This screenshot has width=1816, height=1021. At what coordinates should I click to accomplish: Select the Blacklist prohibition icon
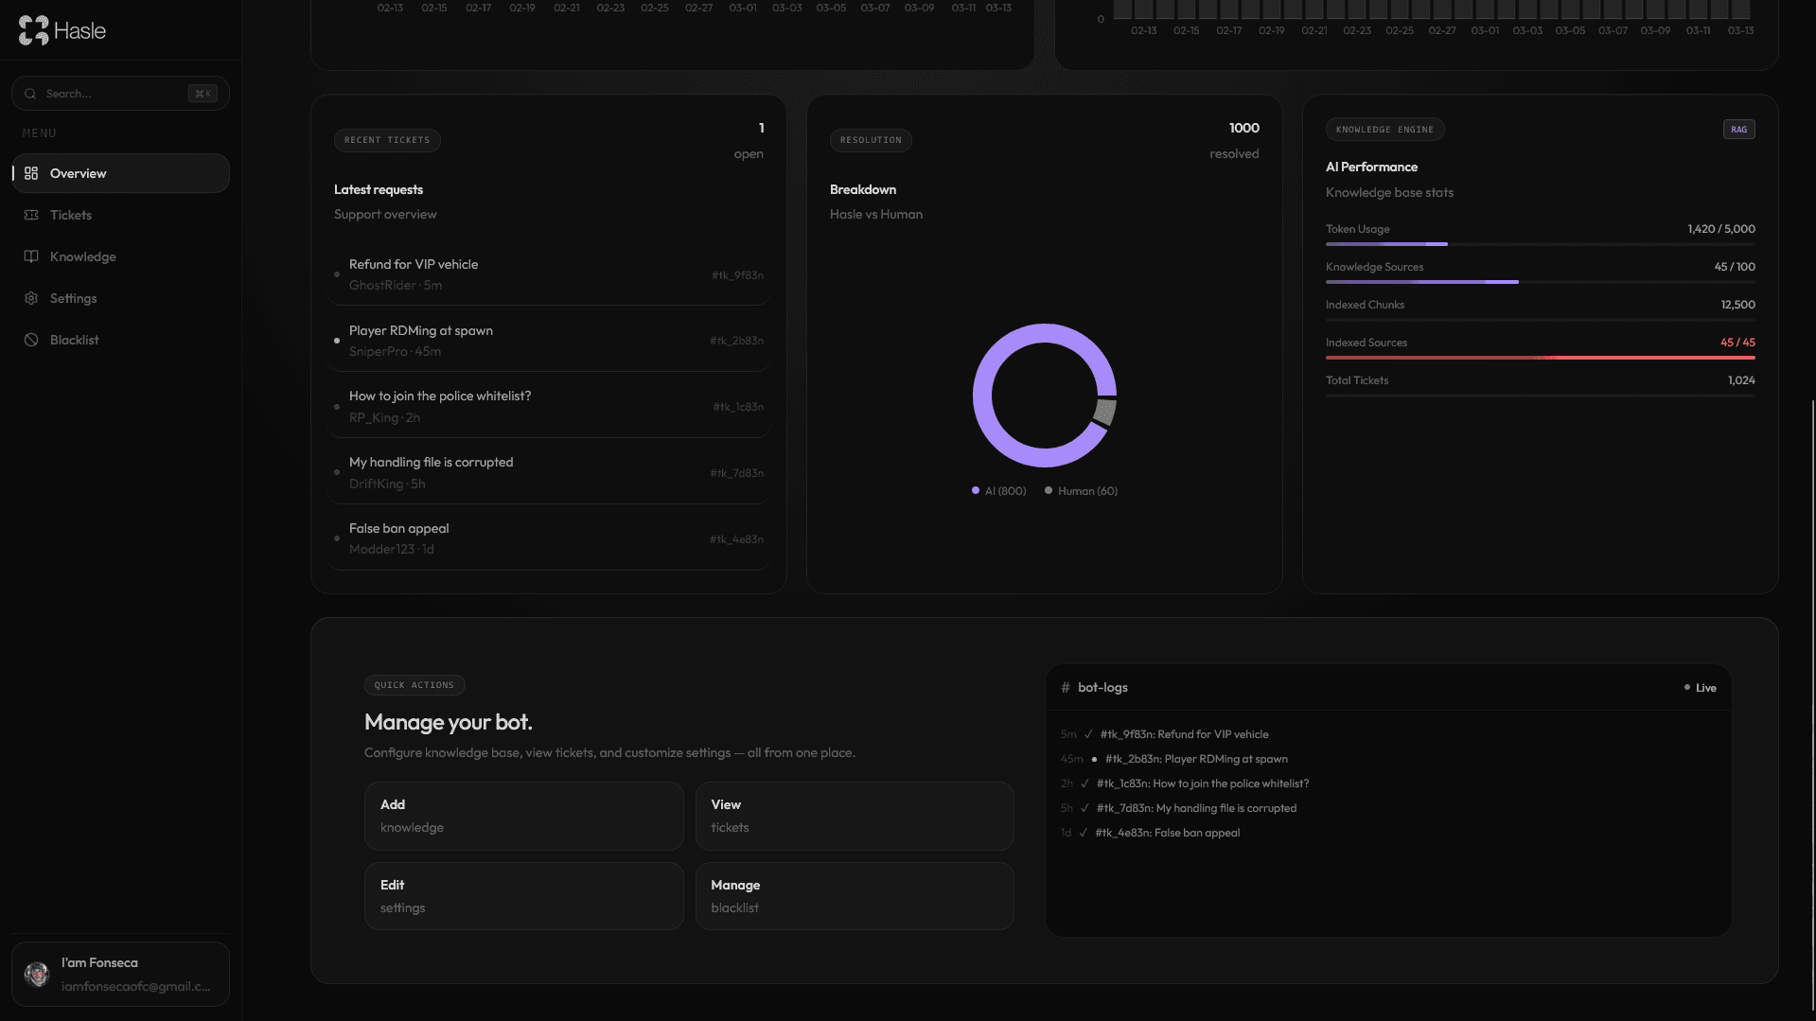pyautogui.click(x=30, y=340)
